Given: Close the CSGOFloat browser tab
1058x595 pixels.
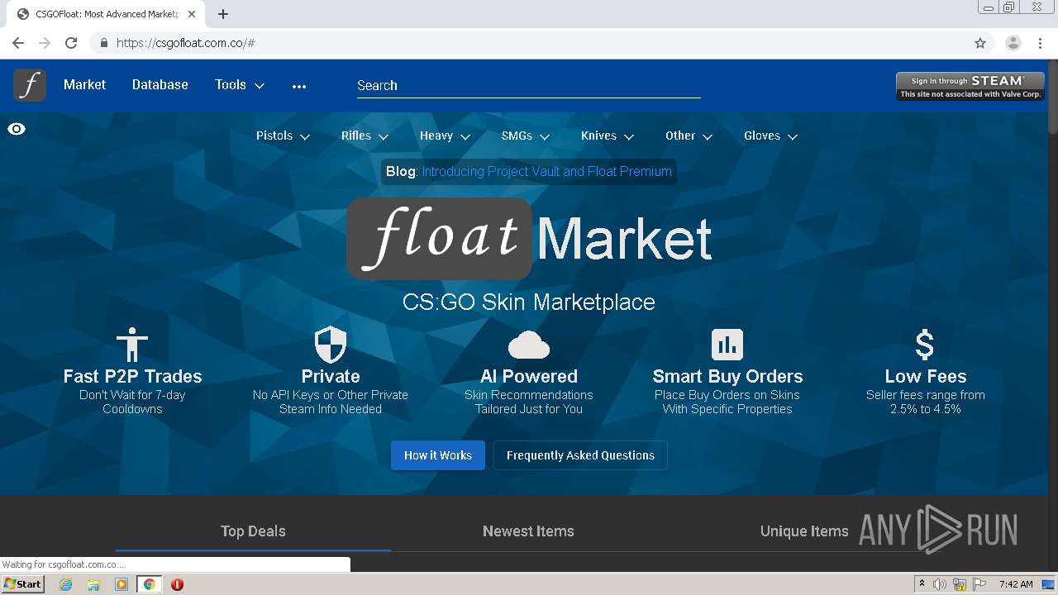Looking at the screenshot, I should 192,14.
